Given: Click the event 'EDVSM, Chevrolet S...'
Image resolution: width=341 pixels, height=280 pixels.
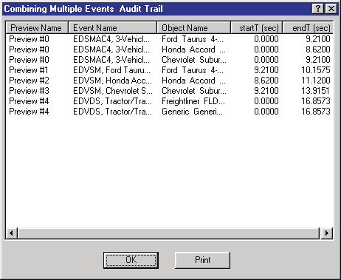Looking at the screenshot, I should pyautogui.click(x=113, y=91).
